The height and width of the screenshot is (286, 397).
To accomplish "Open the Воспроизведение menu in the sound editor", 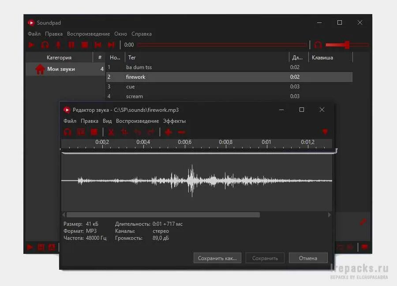I will 137,121.
